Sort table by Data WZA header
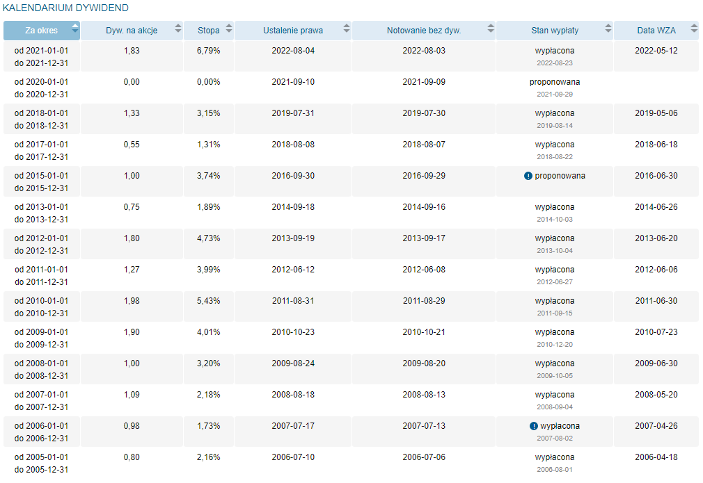 pyautogui.click(x=656, y=31)
